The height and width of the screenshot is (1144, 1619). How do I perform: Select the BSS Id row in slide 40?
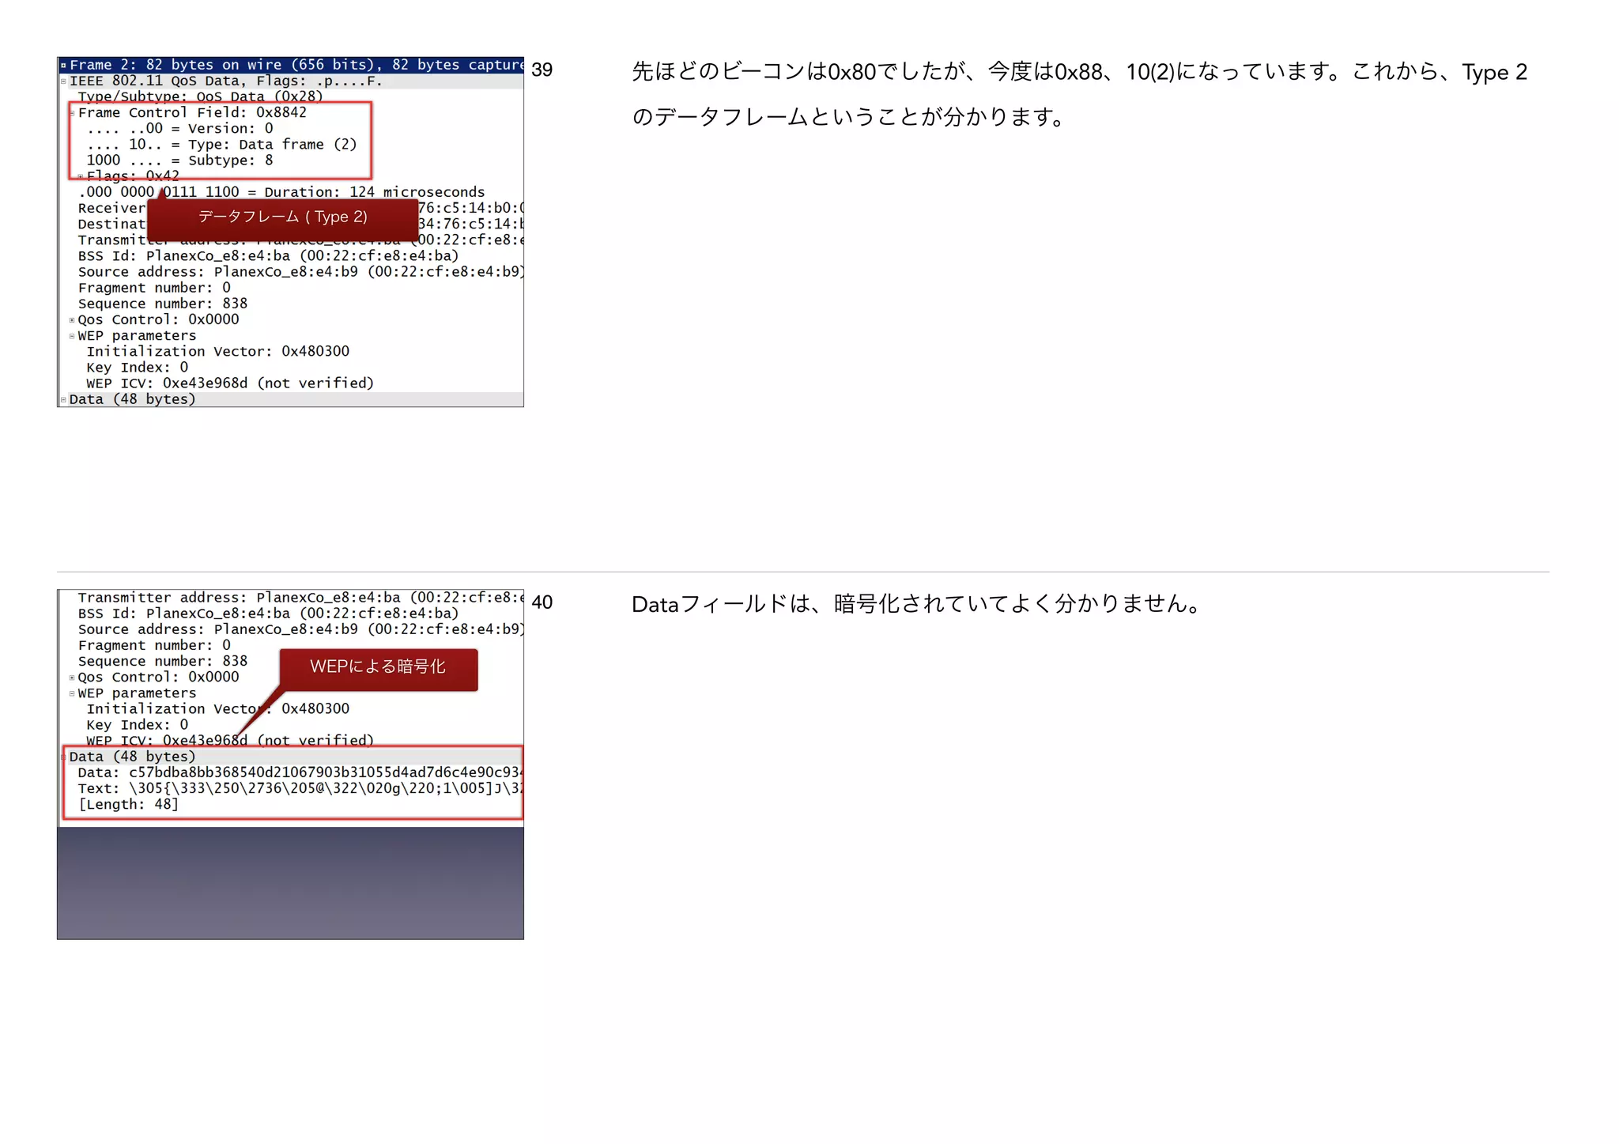268,614
